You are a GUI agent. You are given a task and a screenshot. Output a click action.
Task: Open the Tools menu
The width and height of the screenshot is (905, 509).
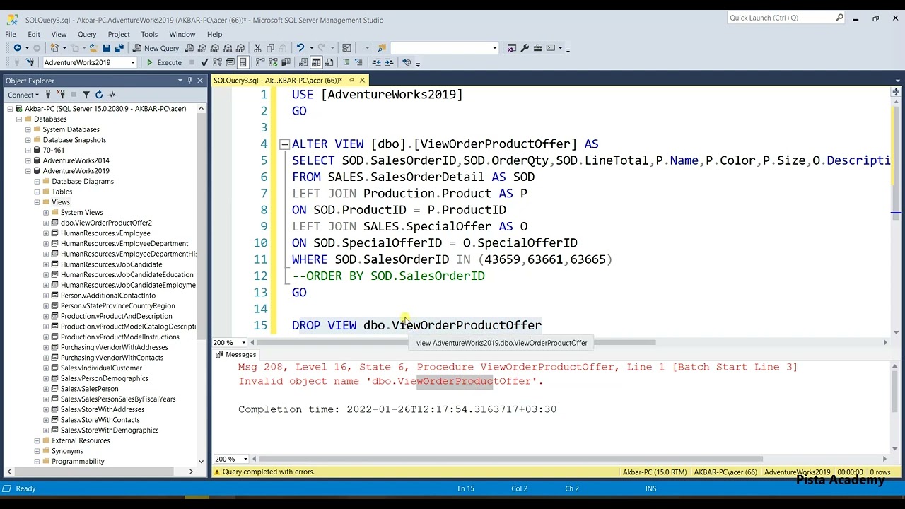pos(149,34)
